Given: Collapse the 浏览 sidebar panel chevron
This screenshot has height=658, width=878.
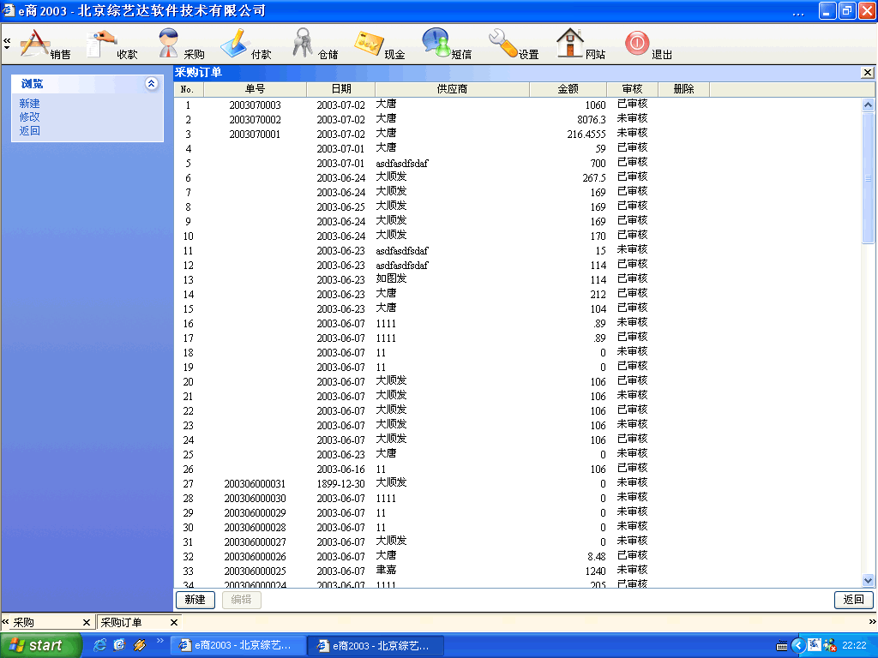Looking at the screenshot, I should (152, 84).
